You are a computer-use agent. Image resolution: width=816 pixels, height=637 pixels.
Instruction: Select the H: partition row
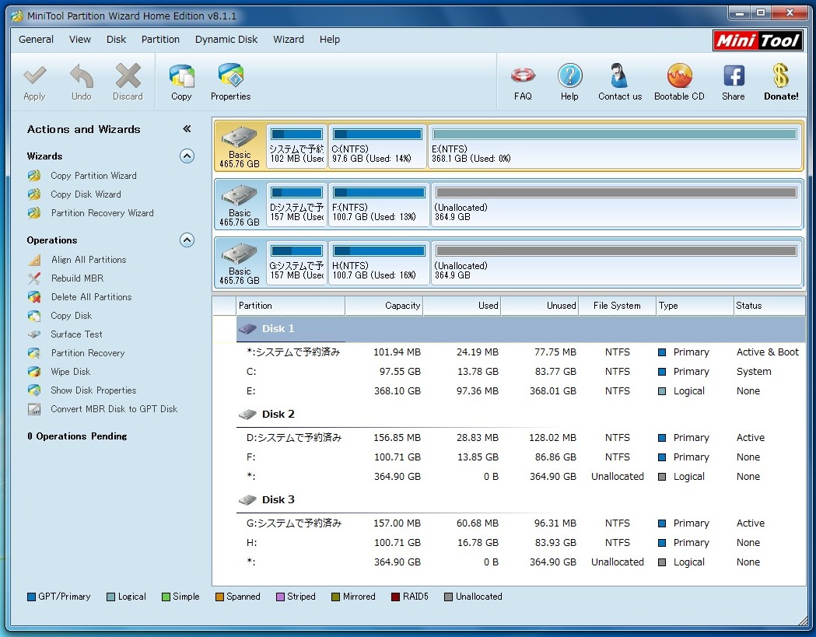click(x=520, y=543)
